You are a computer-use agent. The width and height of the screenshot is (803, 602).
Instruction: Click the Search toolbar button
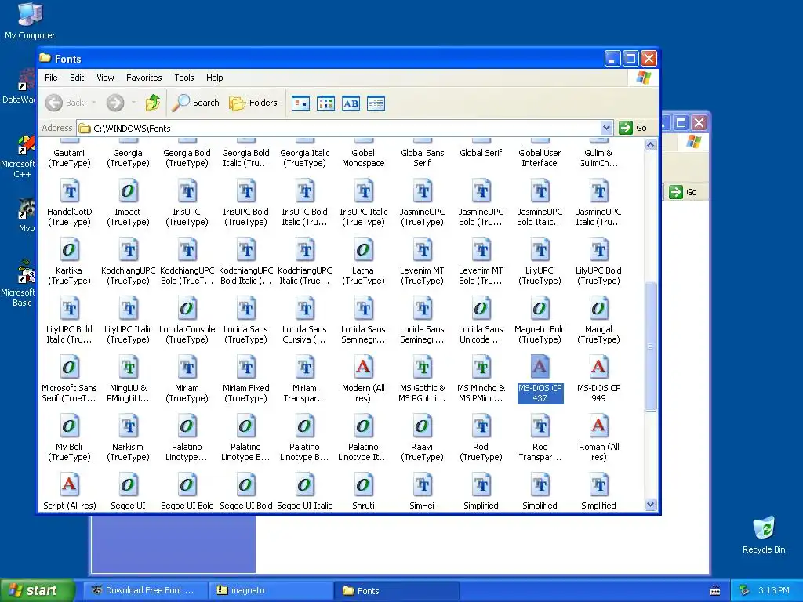point(195,103)
